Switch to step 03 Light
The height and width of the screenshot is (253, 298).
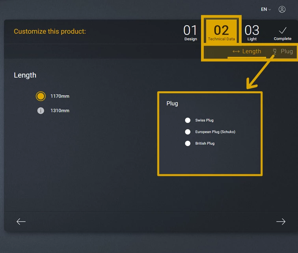[252, 32]
